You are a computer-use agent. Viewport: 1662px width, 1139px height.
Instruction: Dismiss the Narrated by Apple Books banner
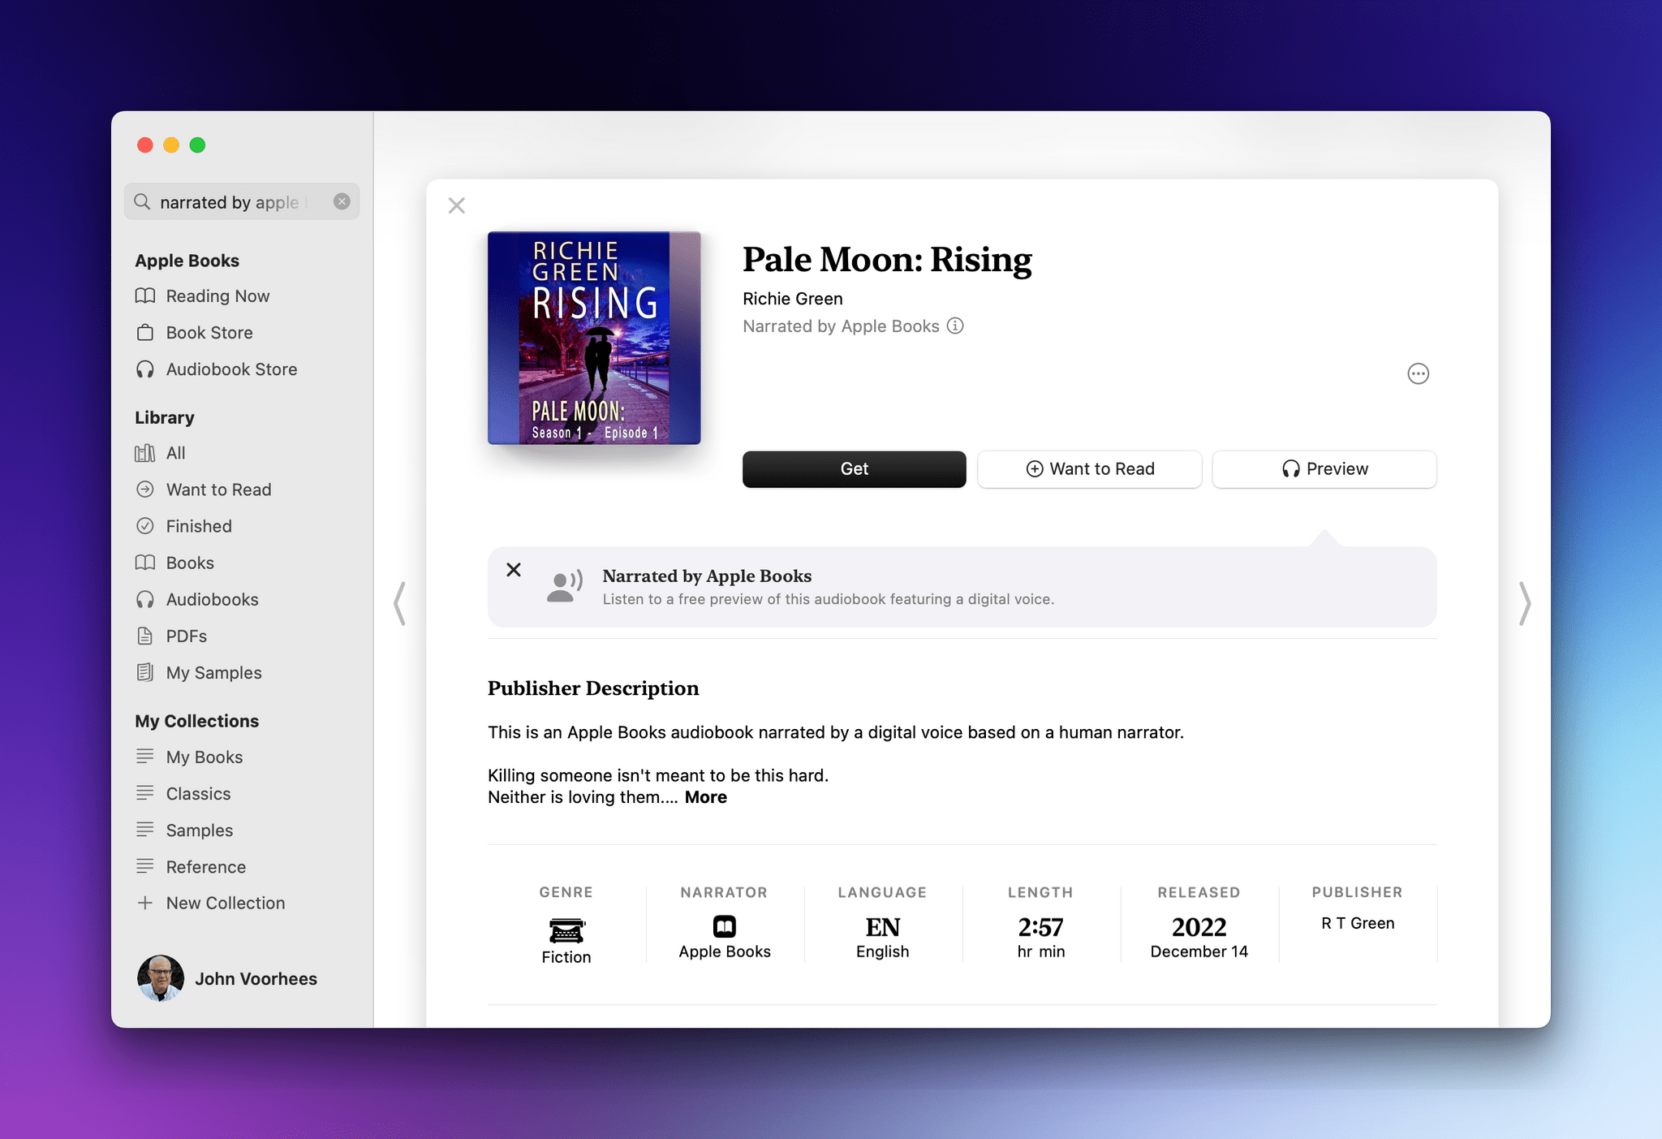[x=514, y=570]
